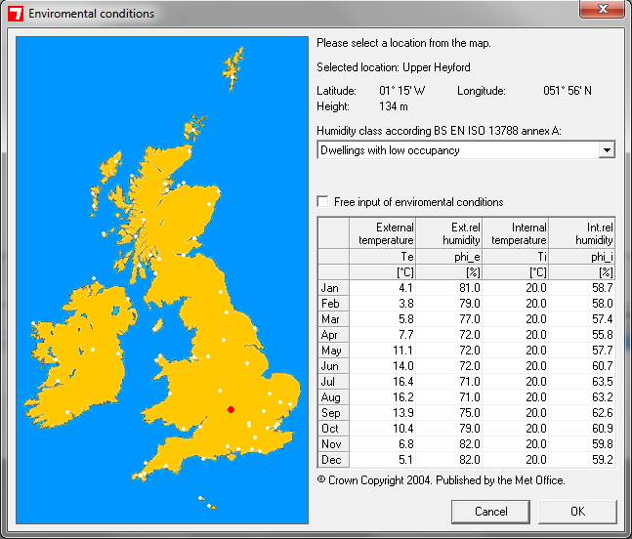Image resolution: width=632 pixels, height=539 pixels.
Task: Click the External temperature column header
Action: coord(382,233)
